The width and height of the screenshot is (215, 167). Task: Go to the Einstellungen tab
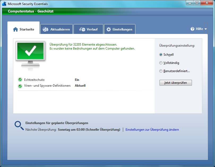(x=120, y=29)
